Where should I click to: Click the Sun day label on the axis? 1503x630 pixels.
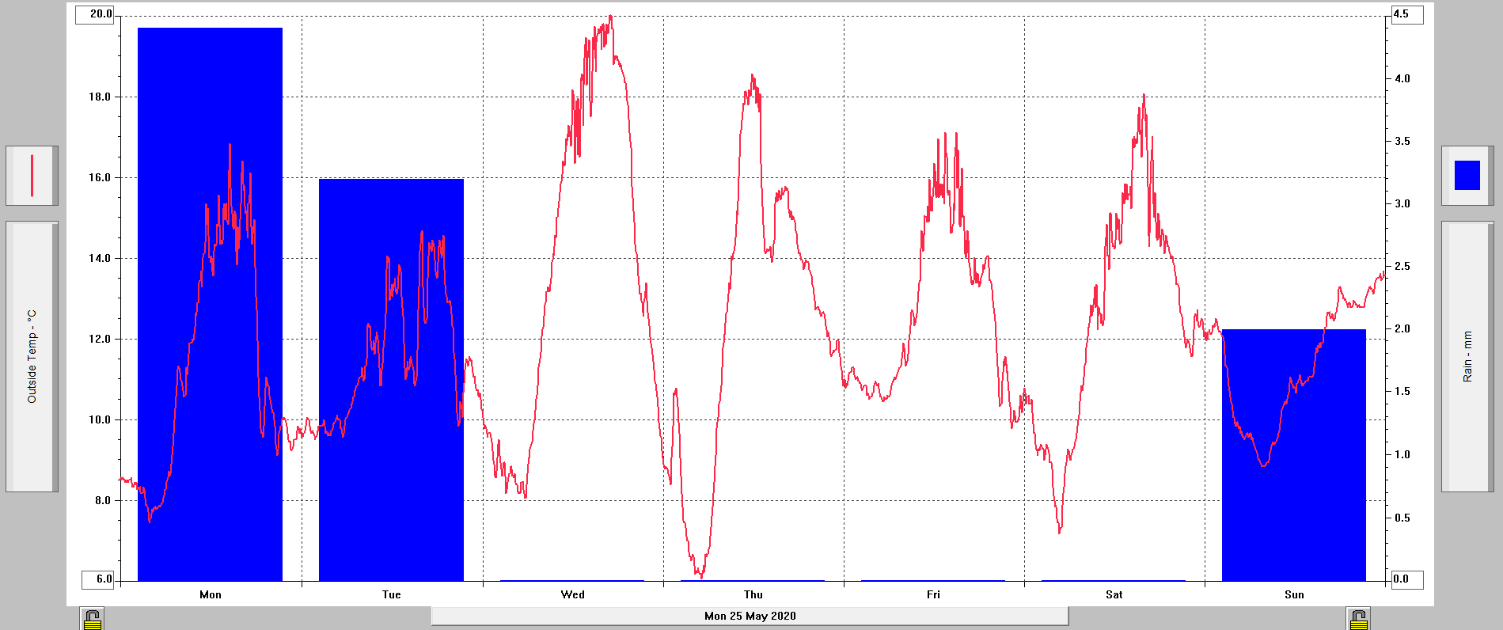point(1294,594)
